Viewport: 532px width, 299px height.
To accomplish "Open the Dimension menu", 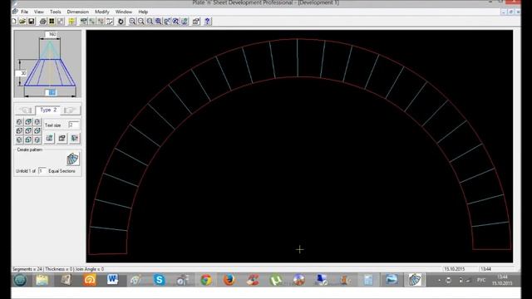I will pos(77,12).
